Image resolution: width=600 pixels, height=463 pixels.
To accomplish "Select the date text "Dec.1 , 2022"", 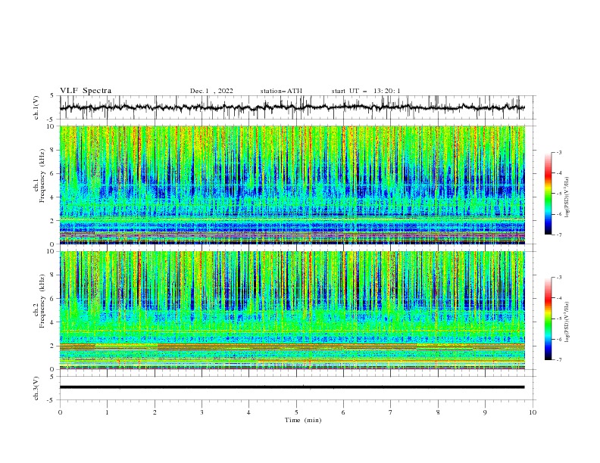I will 211,91.
